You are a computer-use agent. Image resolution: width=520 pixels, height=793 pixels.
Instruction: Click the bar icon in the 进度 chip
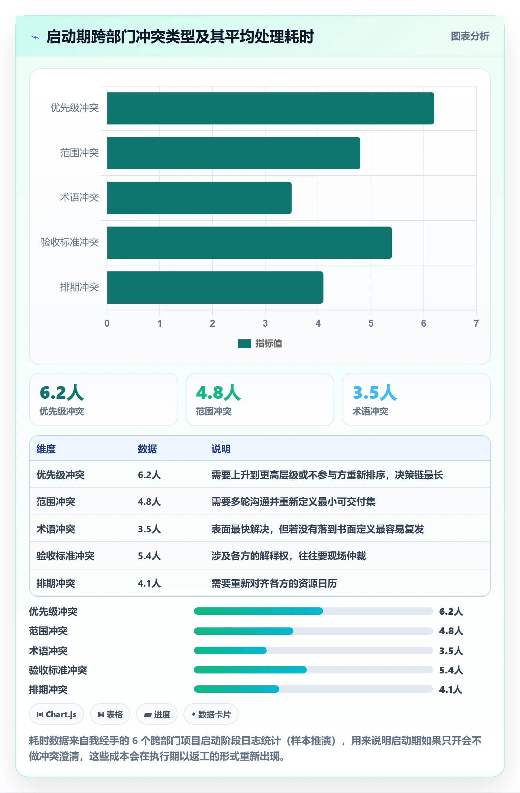pyautogui.click(x=148, y=715)
